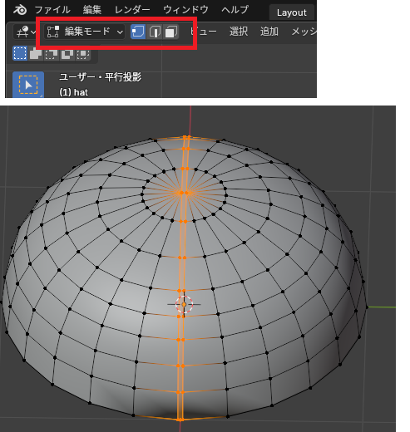The height and width of the screenshot is (432, 410).
Task: Open the 追加 menu in viewport header
Action: click(x=269, y=32)
